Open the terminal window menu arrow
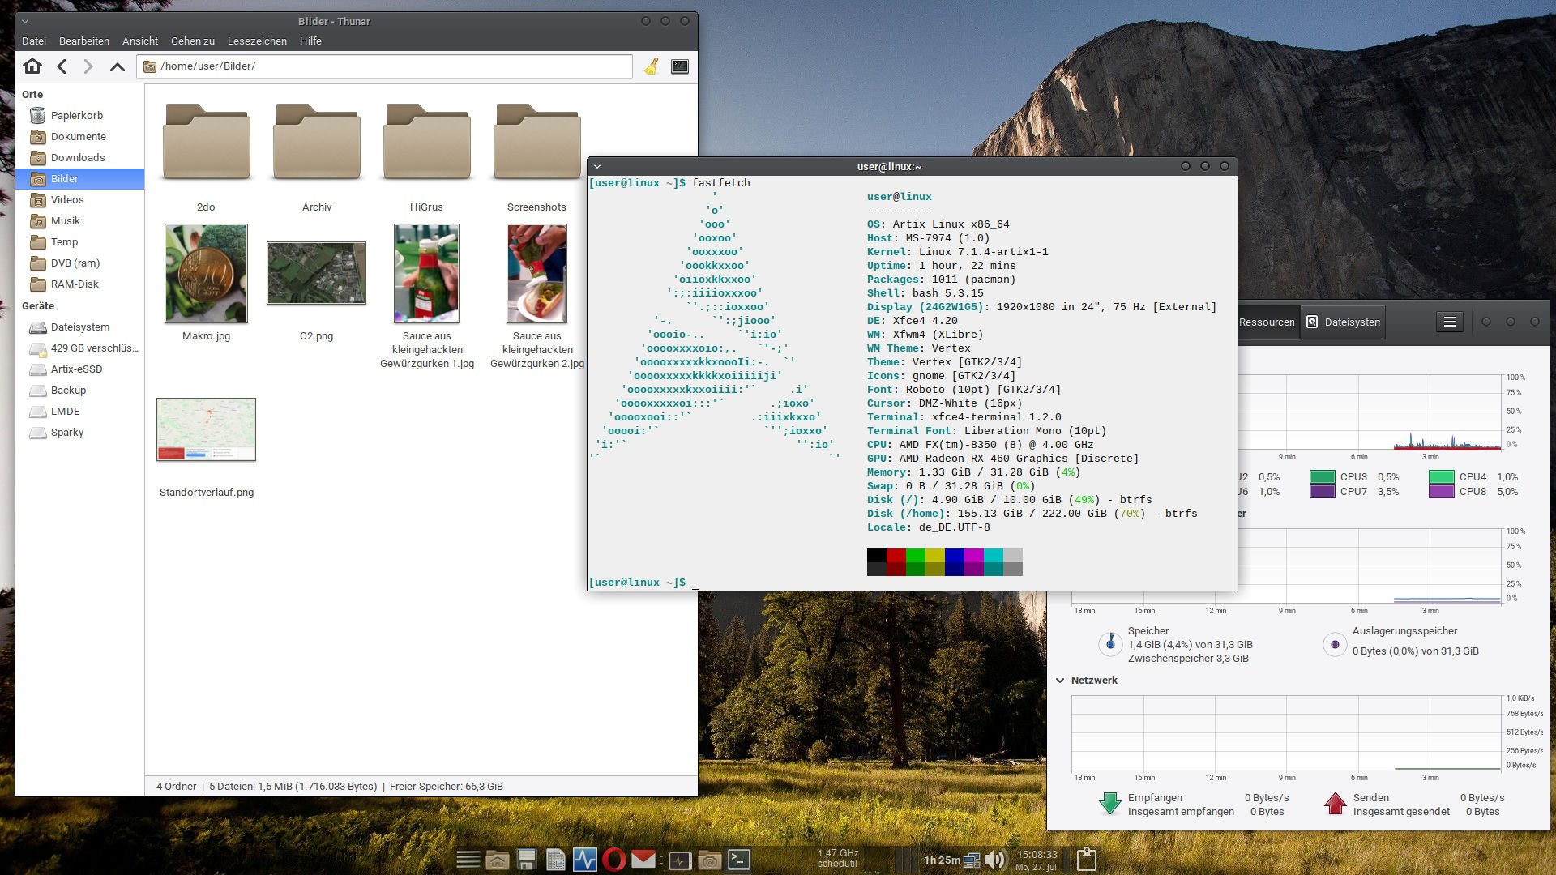Screen dimensions: 1556x875 597,166
